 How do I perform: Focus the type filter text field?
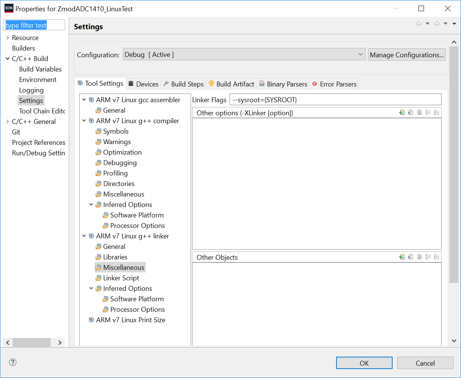click(34, 25)
